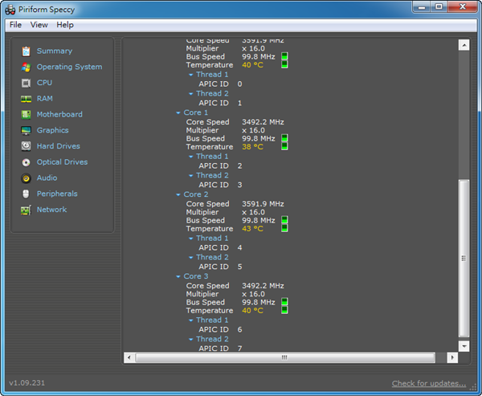Collapse the Core 2 node

178,194
